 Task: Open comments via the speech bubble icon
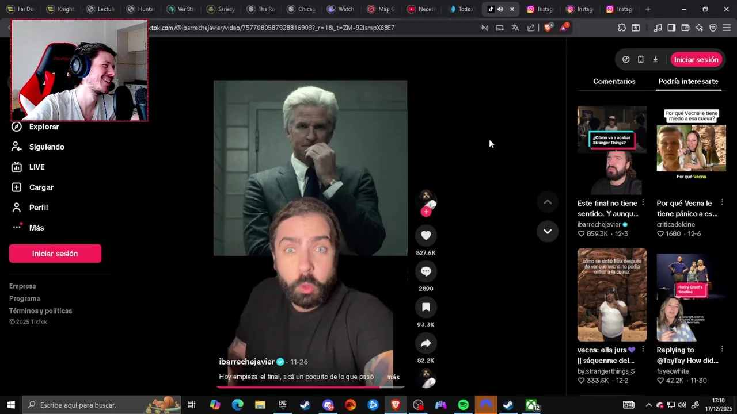pyautogui.click(x=426, y=271)
